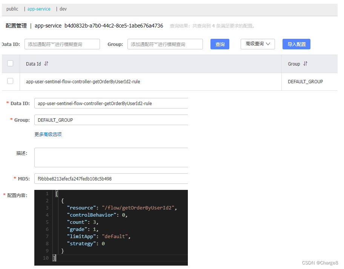344x269 pixels.
Task: Edit the Group detail field DEFAULT_GROUP
Action: point(111,120)
